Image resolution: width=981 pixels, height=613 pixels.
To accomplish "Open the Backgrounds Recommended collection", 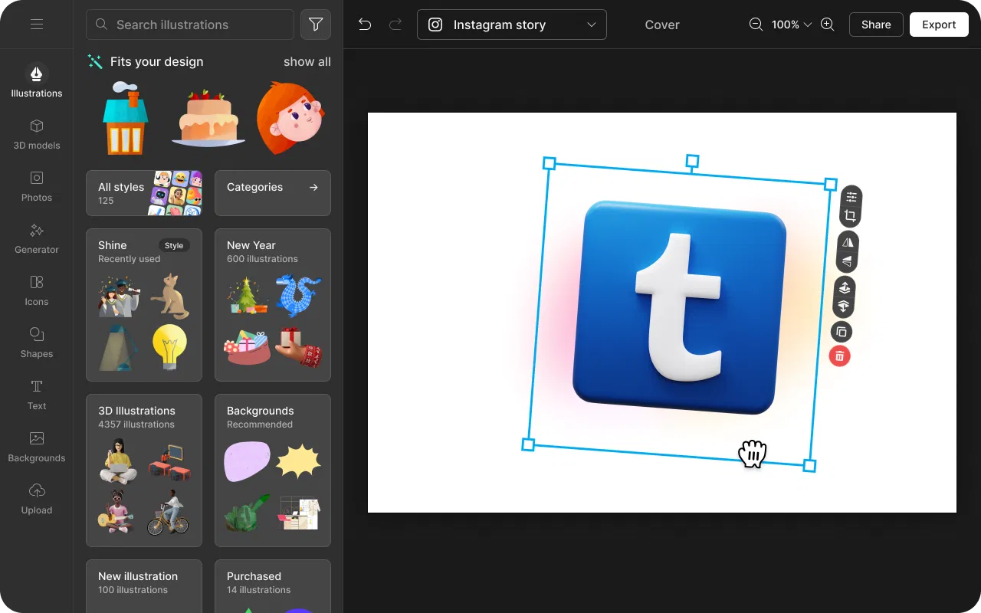I will coord(273,470).
